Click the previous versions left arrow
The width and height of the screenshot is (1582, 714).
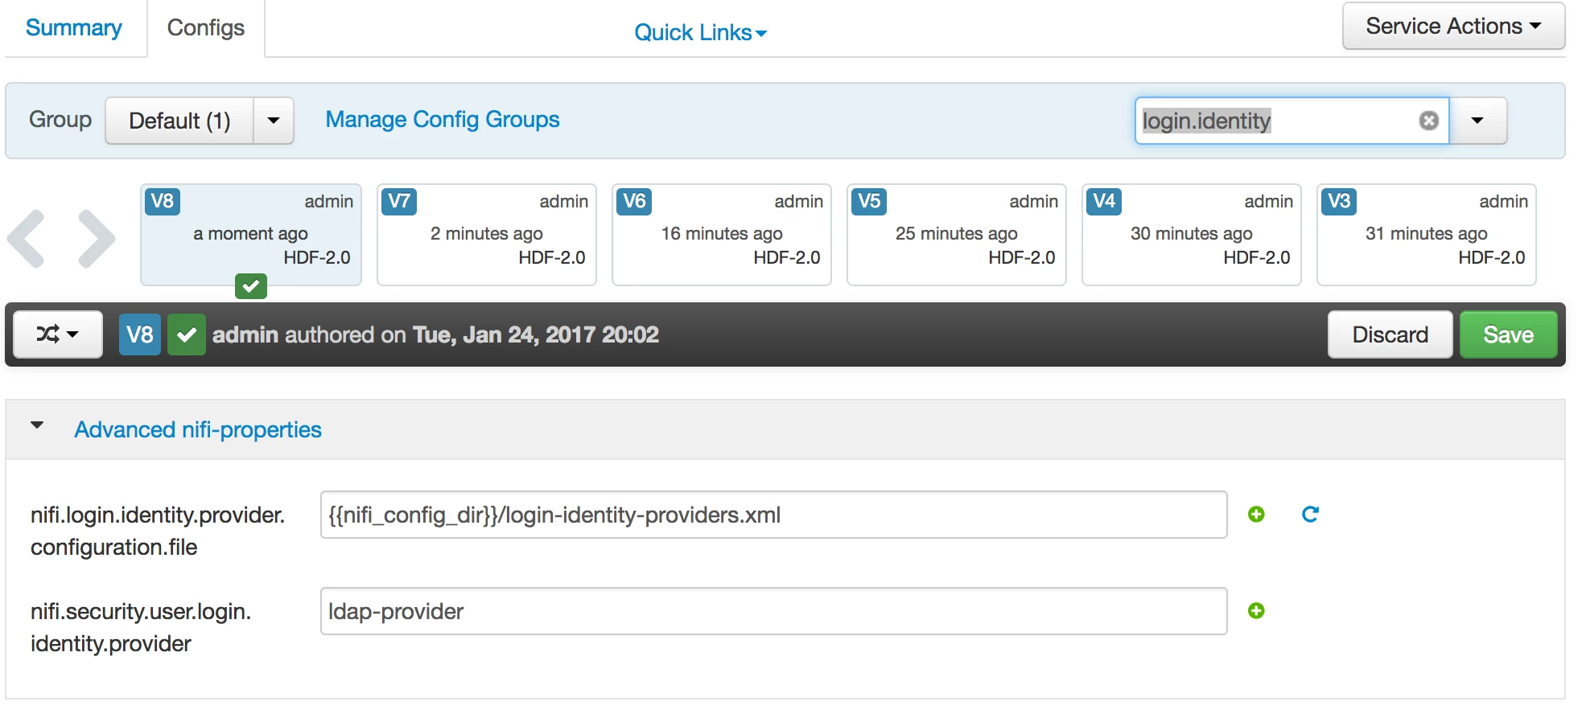(26, 239)
